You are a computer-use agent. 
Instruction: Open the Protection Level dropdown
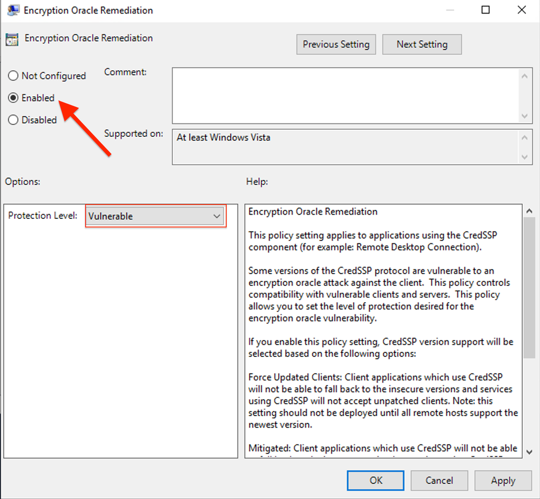(x=217, y=216)
